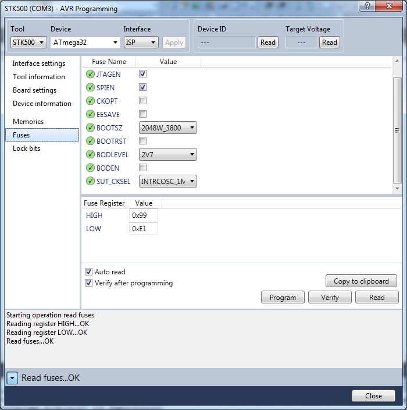Uncheck the SPIEN fuse checkbox
The height and width of the screenshot is (410, 407).
click(x=142, y=87)
